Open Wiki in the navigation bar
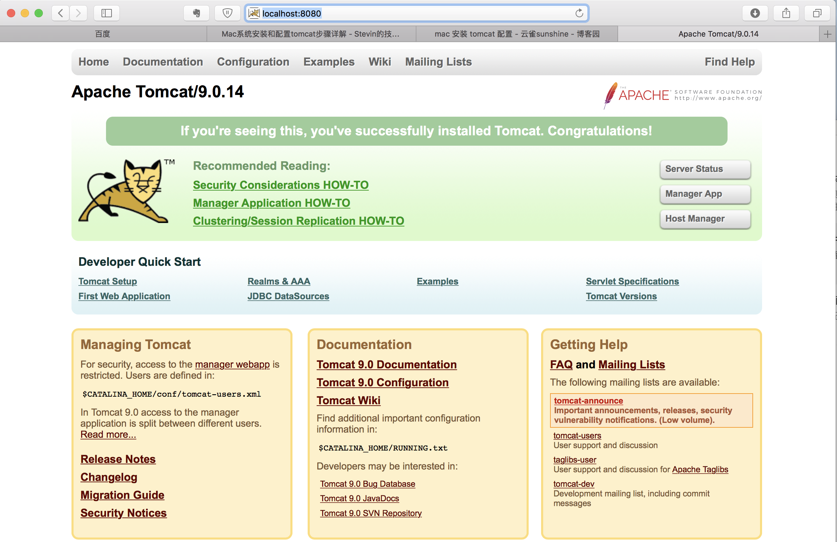837x542 pixels. [380, 62]
